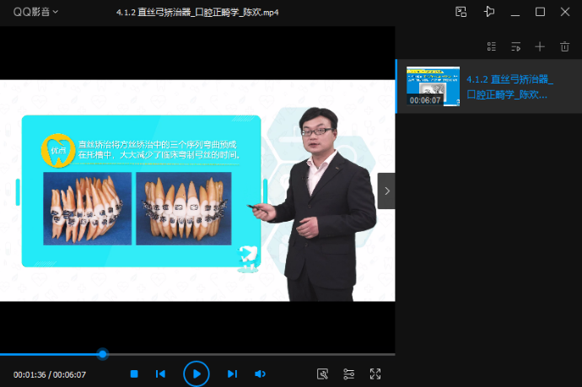
Task: Select the 4.1.2 直丝弓矫治器 playlist entry
Action: [509, 86]
